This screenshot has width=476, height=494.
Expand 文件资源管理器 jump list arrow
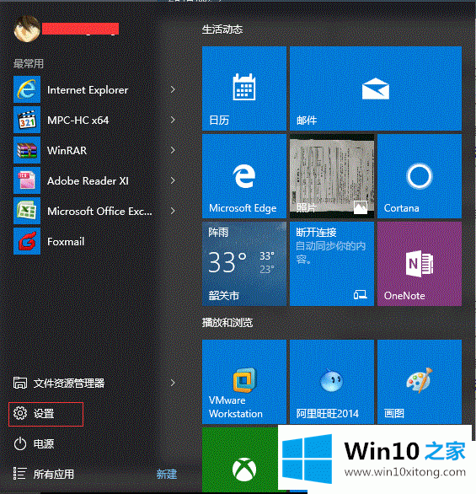(x=173, y=383)
